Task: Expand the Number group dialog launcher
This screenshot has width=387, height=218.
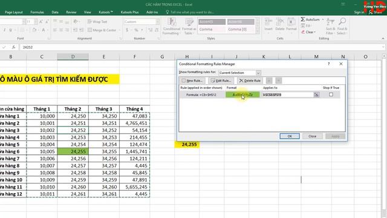Action: tap(158, 39)
